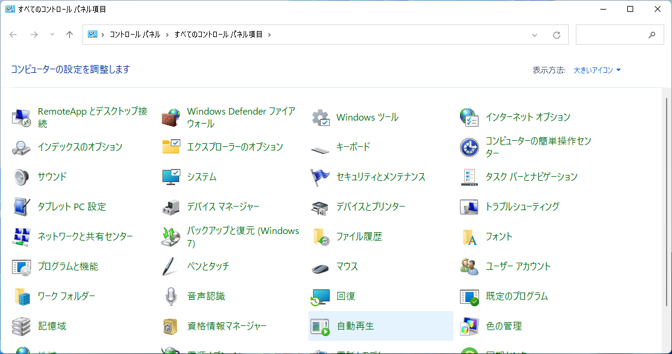Expand chevron after すべてのコントロール パネル項目 breadcrumb

click(x=269, y=35)
